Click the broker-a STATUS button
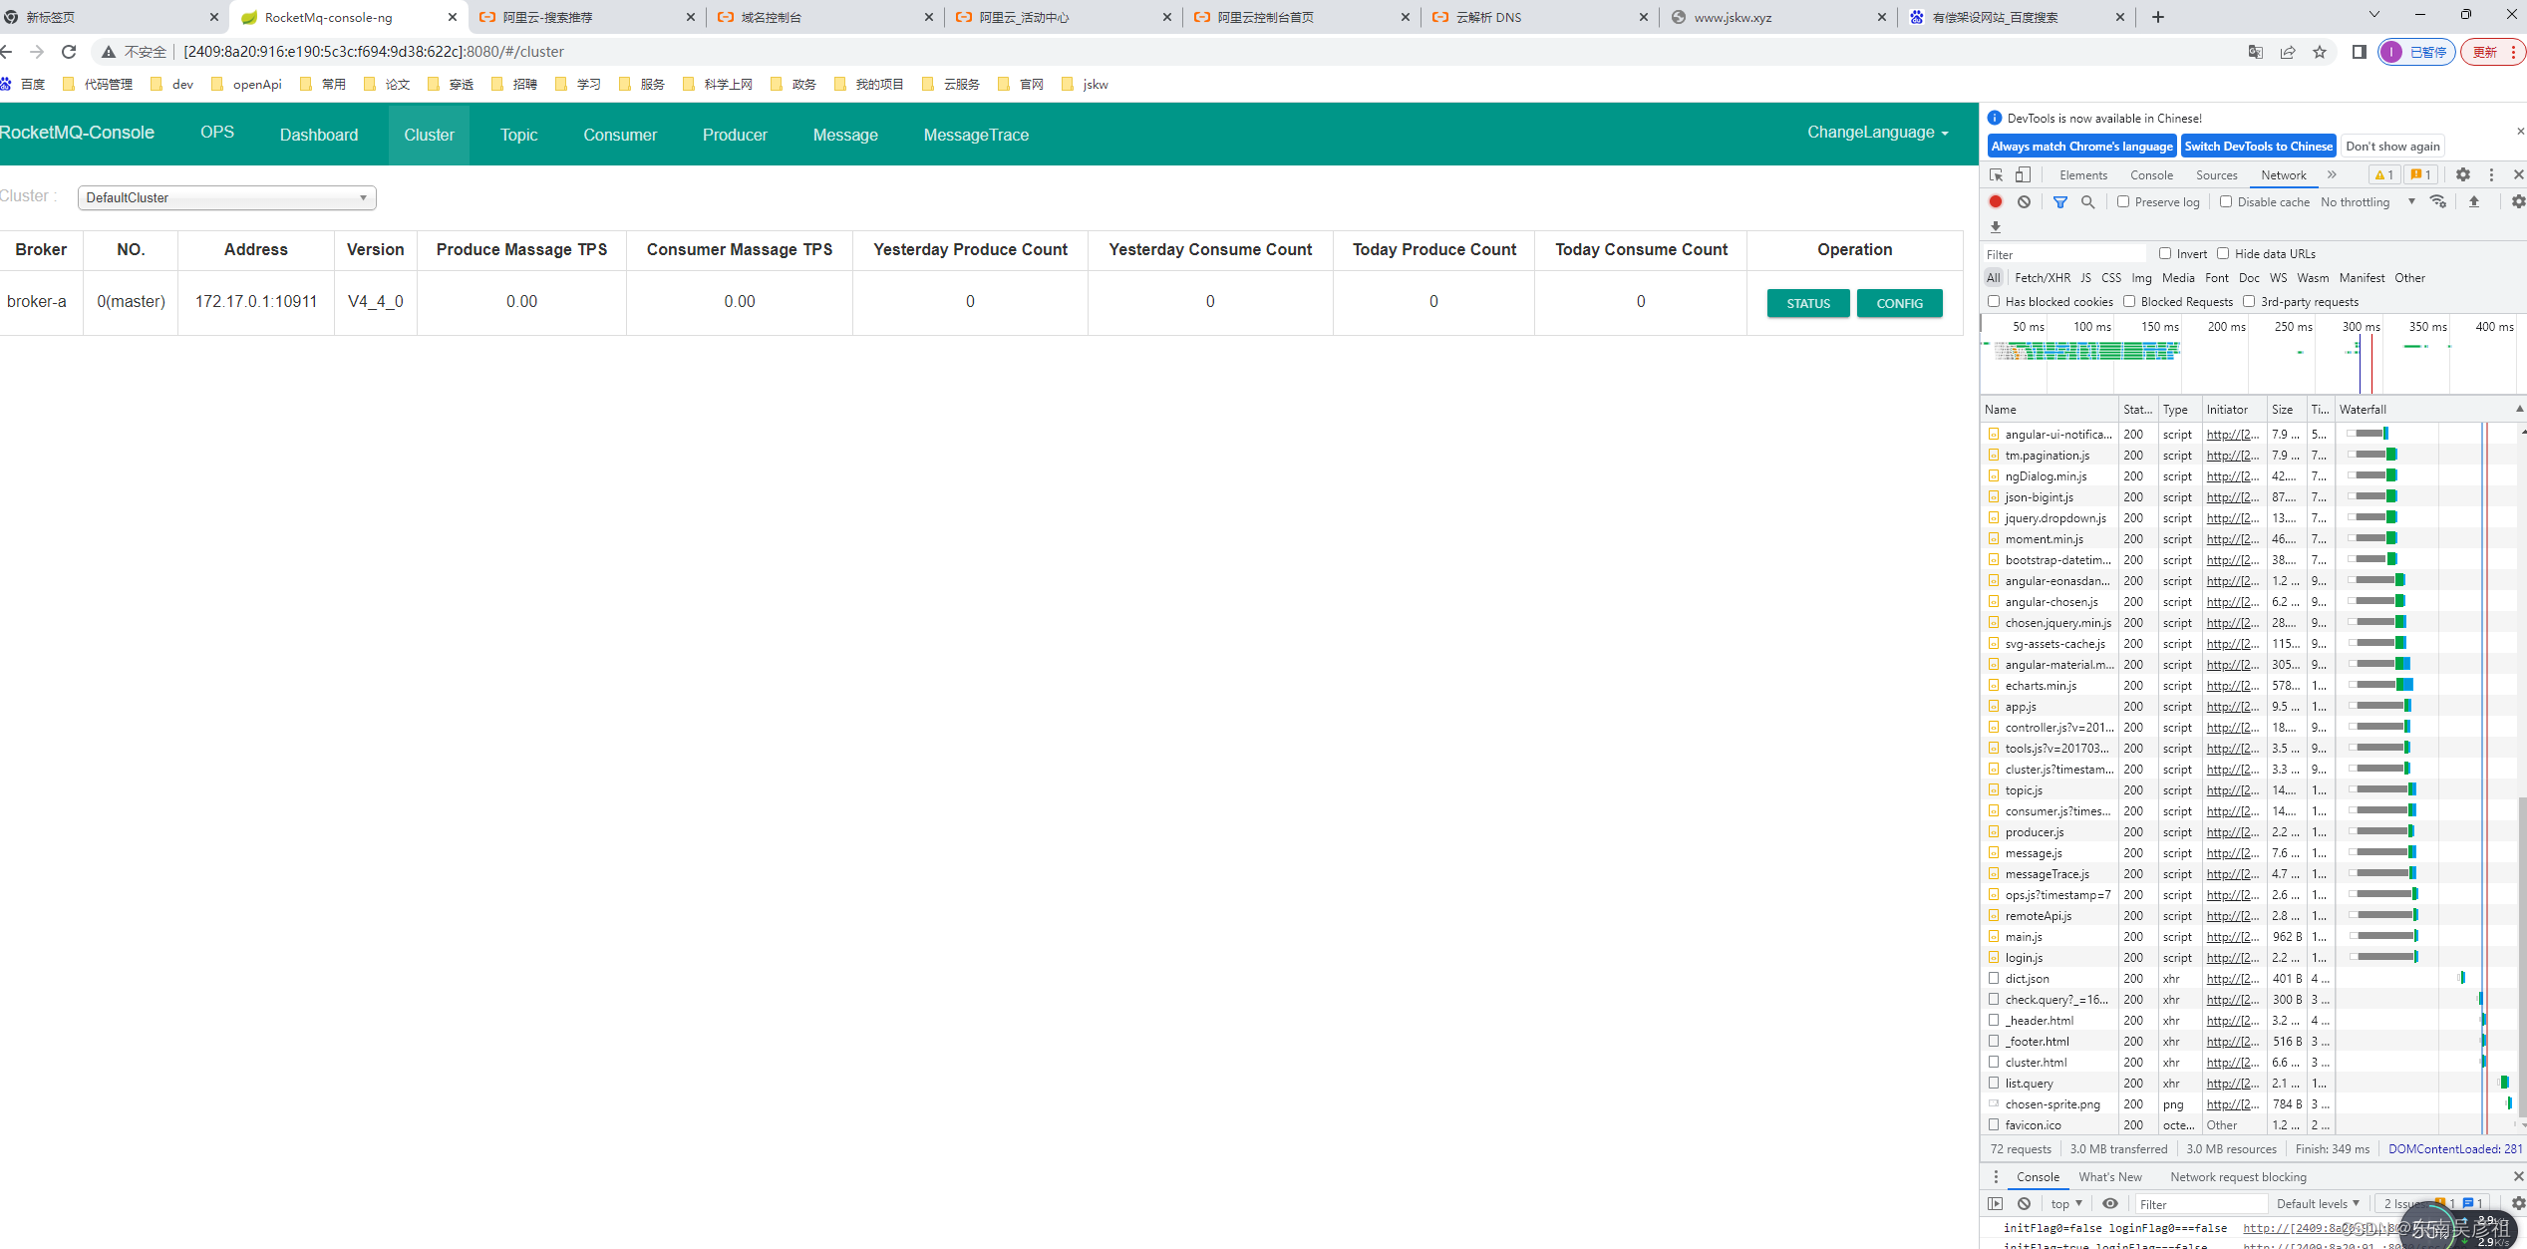The width and height of the screenshot is (2527, 1249). coord(1807,303)
